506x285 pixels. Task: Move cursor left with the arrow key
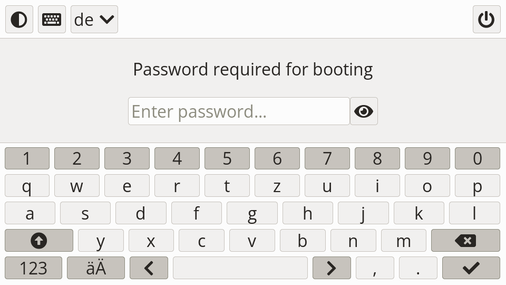[x=149, y=268]
